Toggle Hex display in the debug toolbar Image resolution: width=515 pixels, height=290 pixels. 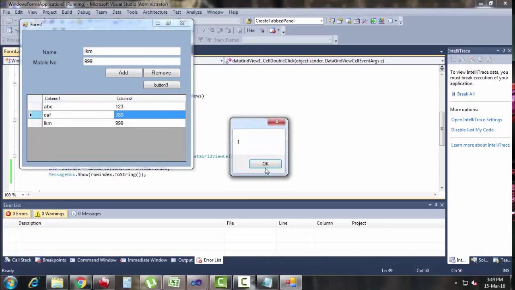(x=251, y=30)
